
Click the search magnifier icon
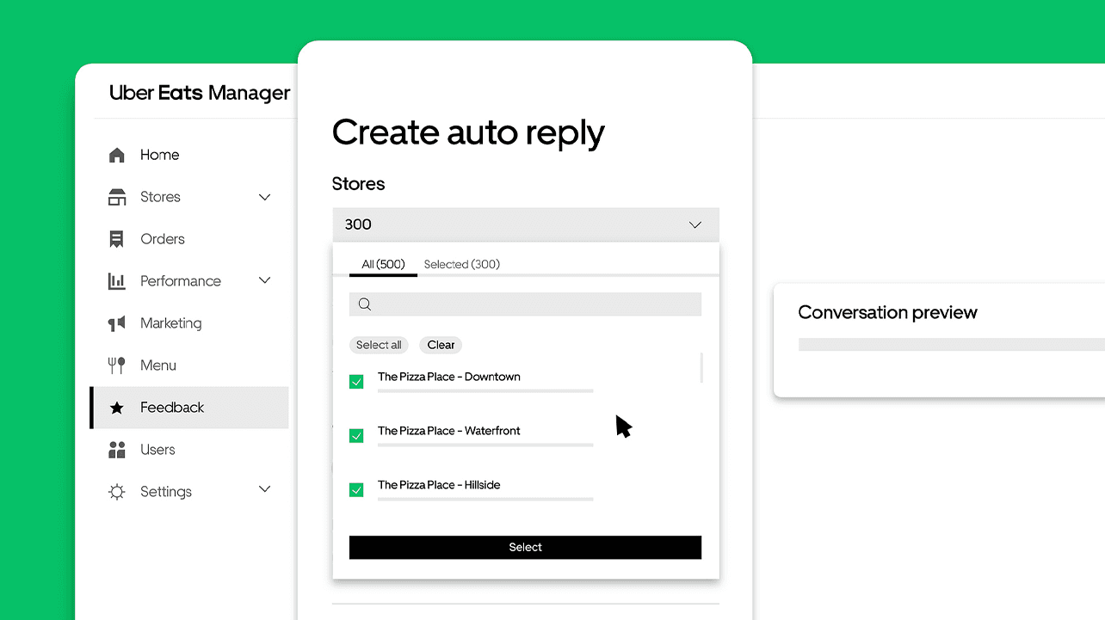tap(365, 304)
